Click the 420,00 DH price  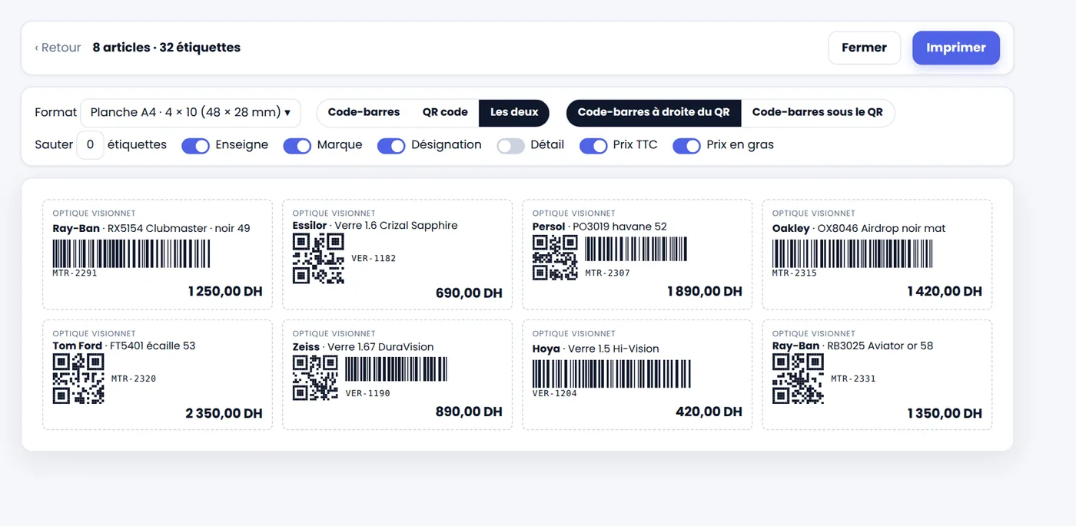click(709, 412)
